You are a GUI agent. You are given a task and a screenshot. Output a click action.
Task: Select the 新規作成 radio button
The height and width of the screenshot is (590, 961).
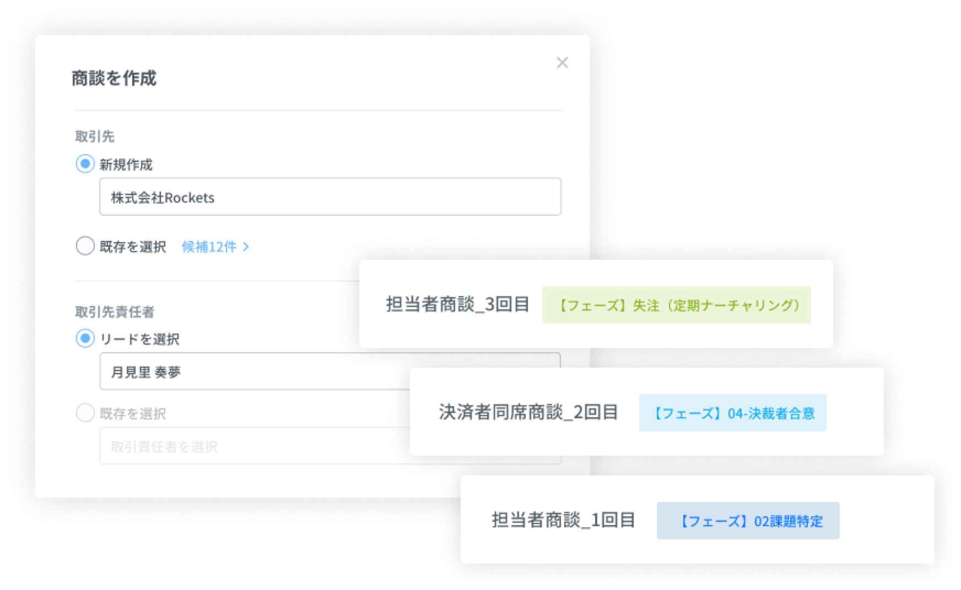tap(85, 163)
